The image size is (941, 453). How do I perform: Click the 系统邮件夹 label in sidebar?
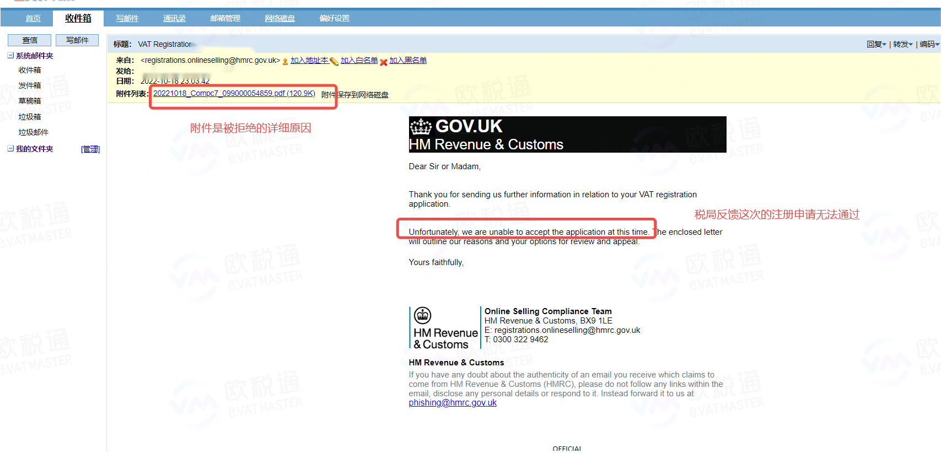(x=35, y=56)
